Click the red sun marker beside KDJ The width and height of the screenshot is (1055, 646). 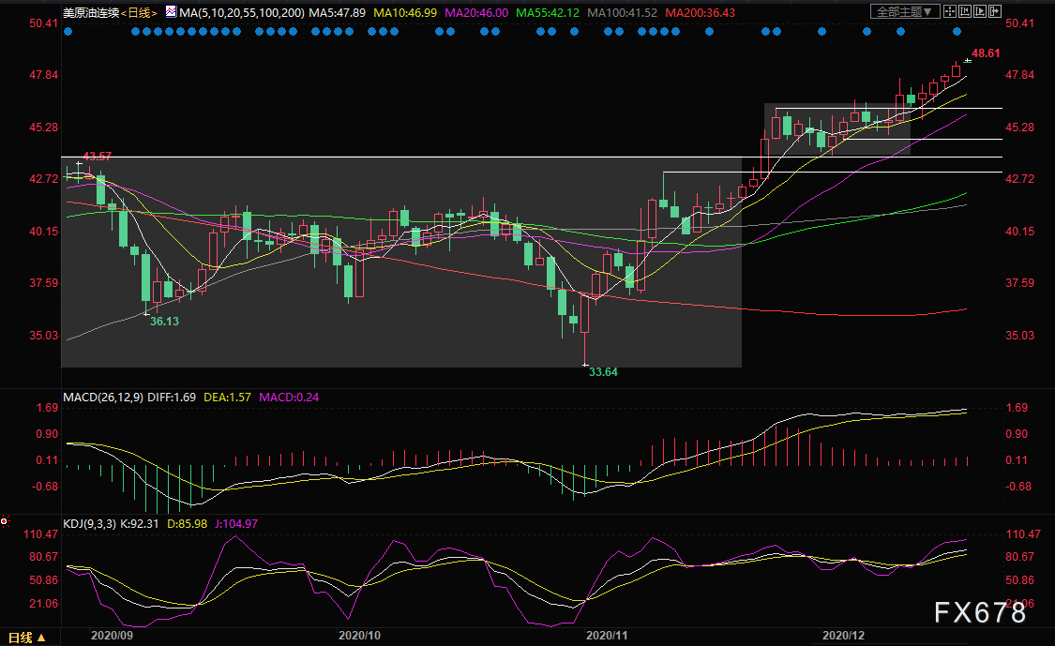click(5, 521)
